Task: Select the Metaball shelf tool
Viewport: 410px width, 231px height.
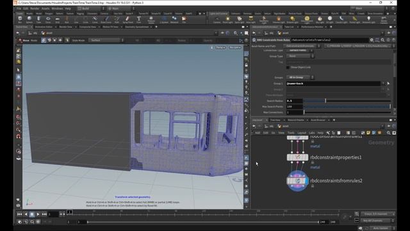Action: click(x=174, y=19)
